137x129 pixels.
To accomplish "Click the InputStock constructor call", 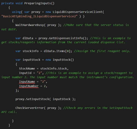I will tap(63, 60).
